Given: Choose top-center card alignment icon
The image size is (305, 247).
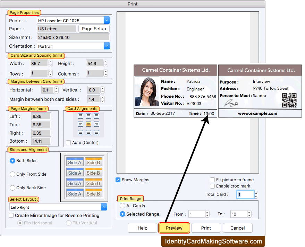Looking at the screenshot, I should click(88, 116).
